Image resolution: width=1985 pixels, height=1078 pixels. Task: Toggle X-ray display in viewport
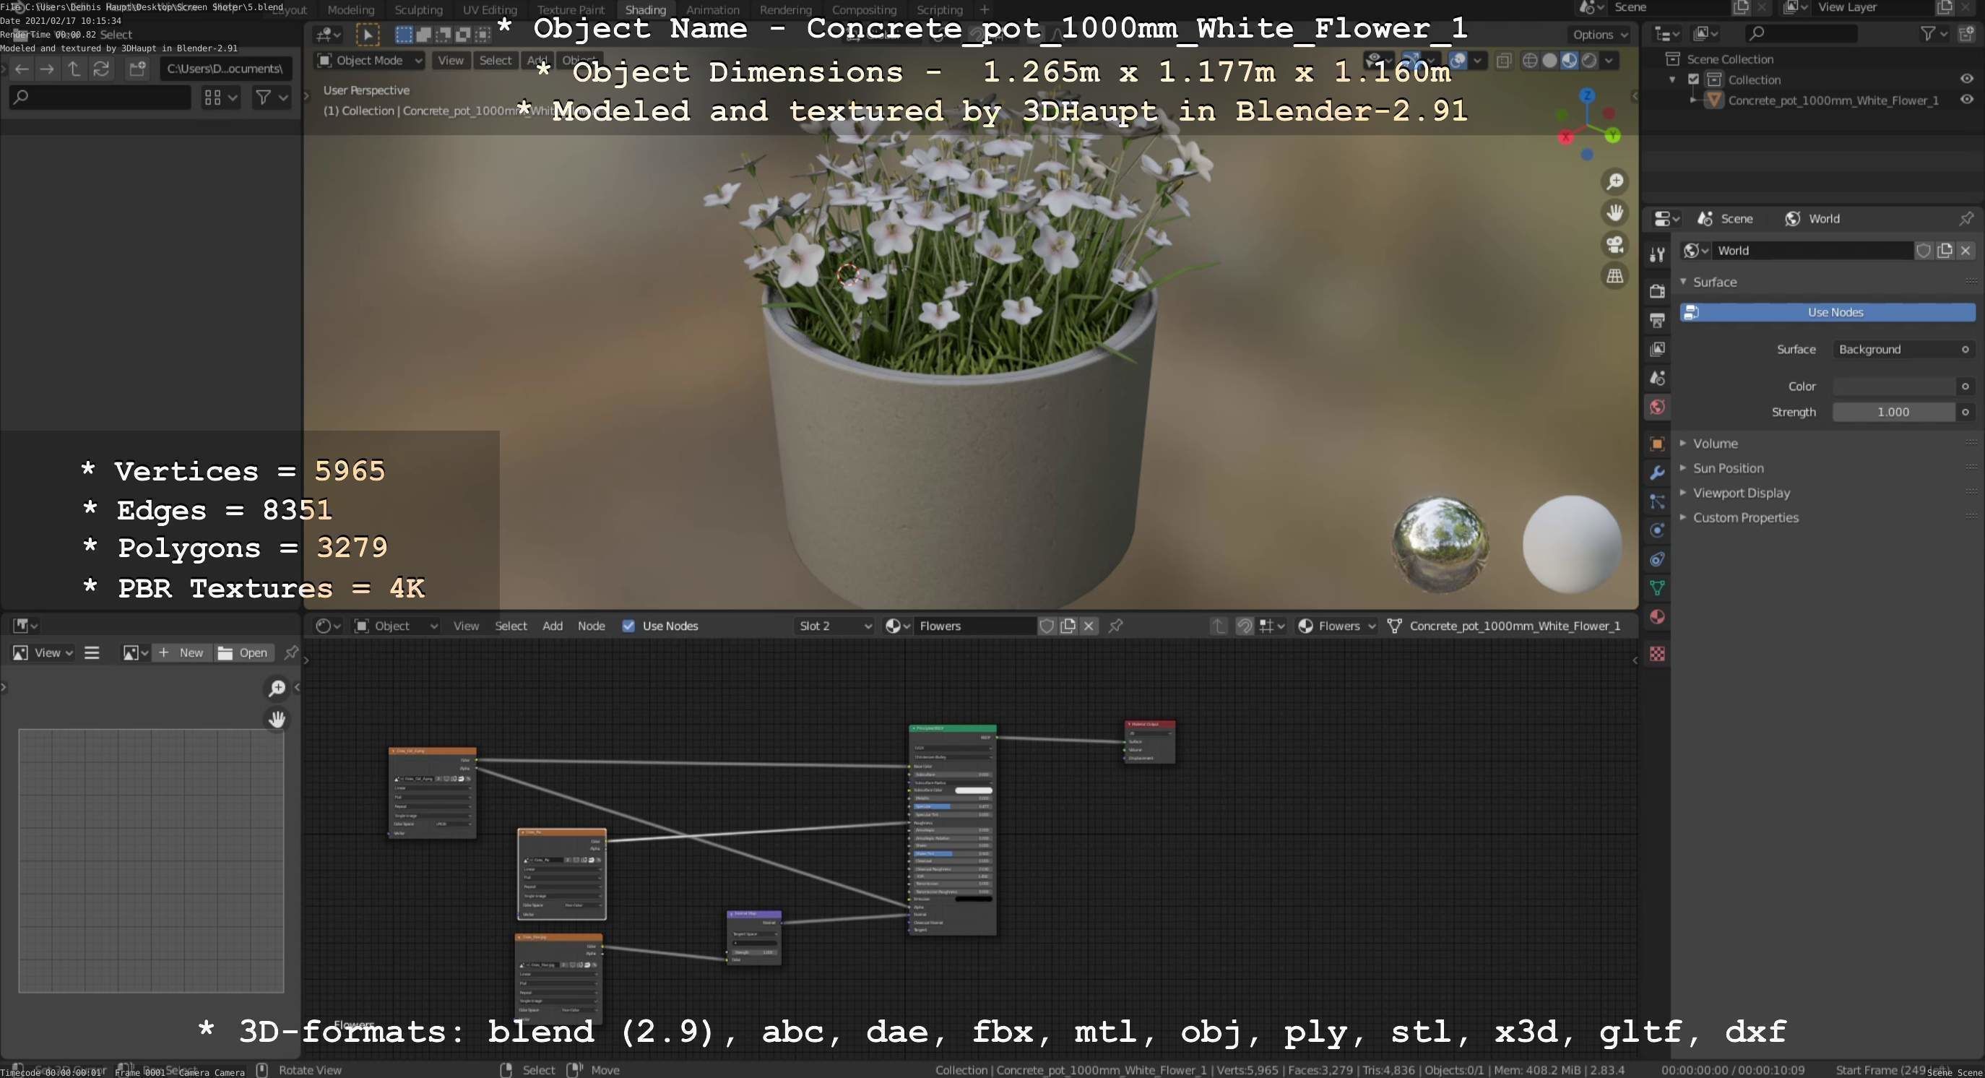(x=1503, y=60)
